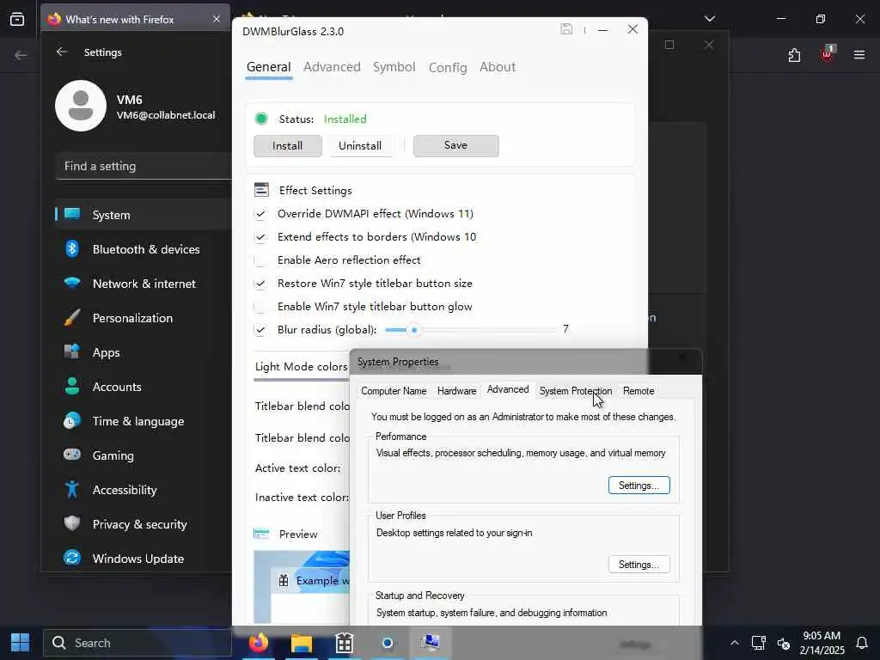Launch Firefox from the taskbar
This screenshot has width=880, height=660.
tap(258, 643)
